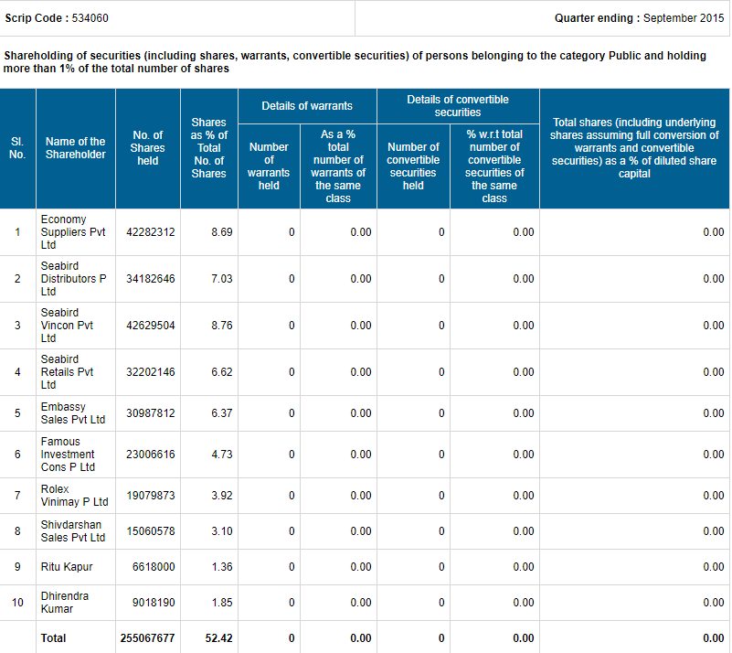Select the Name of the Shareholder column header
The height and width of the screenshot is (653, 732).
(x=75, y=148)
